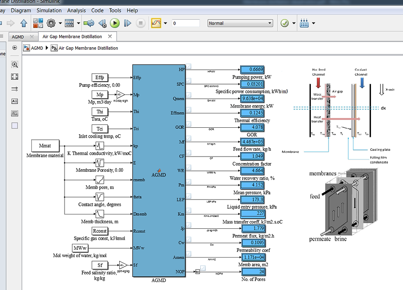The height and width of the screenshot is (290, 403).
Task: Click the Build Model icon
Action: point(304,23)
